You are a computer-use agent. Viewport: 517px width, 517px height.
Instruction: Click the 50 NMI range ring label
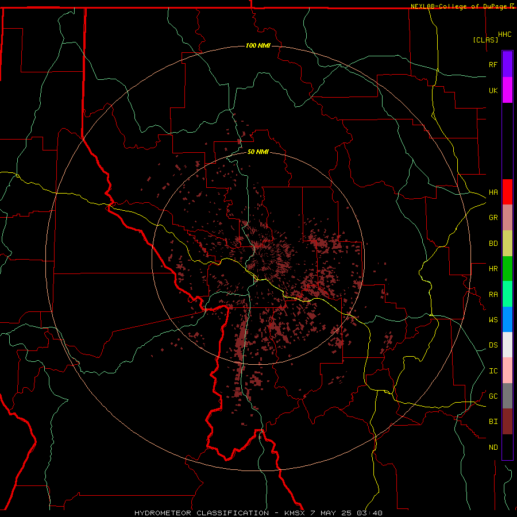click(x=258, y=152)
